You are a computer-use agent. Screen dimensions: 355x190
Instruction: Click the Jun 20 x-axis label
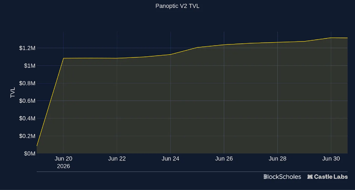pos(64,159)
